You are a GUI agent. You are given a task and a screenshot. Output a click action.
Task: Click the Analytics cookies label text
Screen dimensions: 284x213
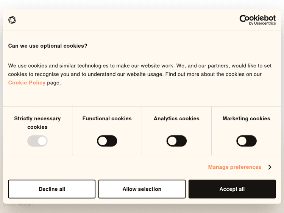[176, 118]
